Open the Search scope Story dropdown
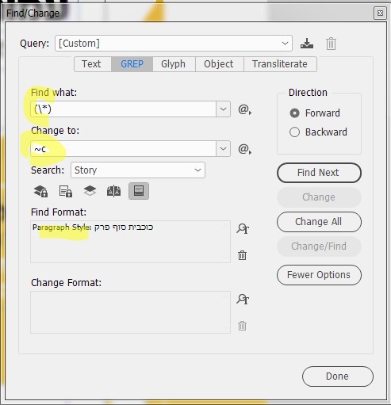This screenshot has height=405, width=391. pyautogui.click(x=138, y=170)
